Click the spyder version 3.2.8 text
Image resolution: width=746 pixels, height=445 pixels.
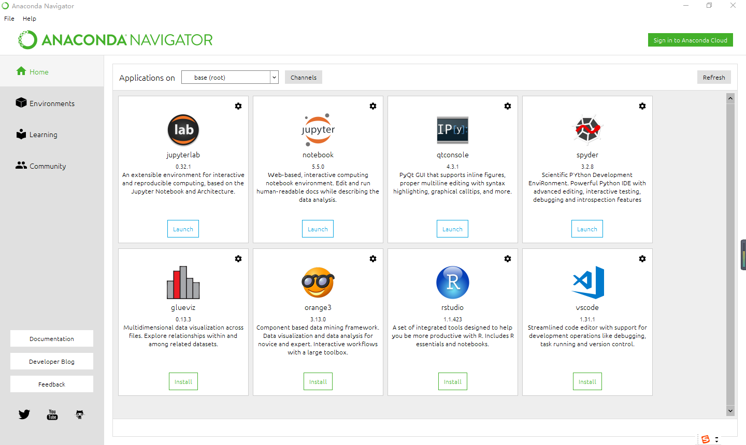click(x=587, y=167)
